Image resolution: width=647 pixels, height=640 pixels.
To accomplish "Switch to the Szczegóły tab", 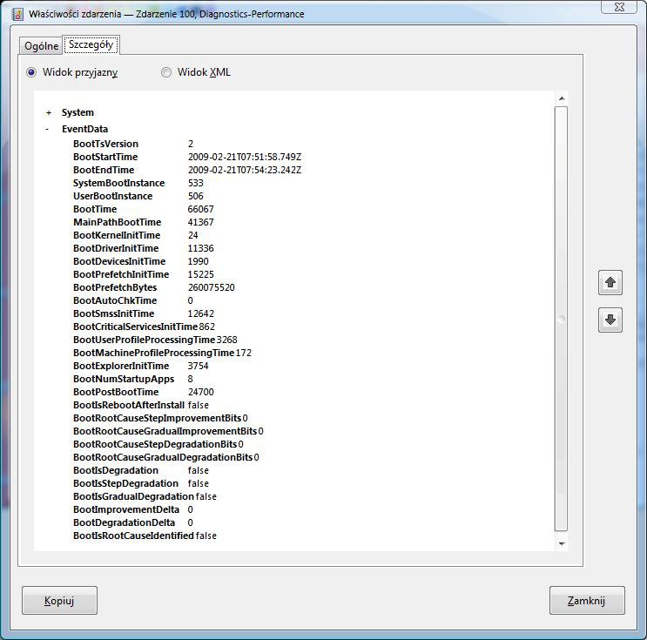I will (x=91, y=44).
